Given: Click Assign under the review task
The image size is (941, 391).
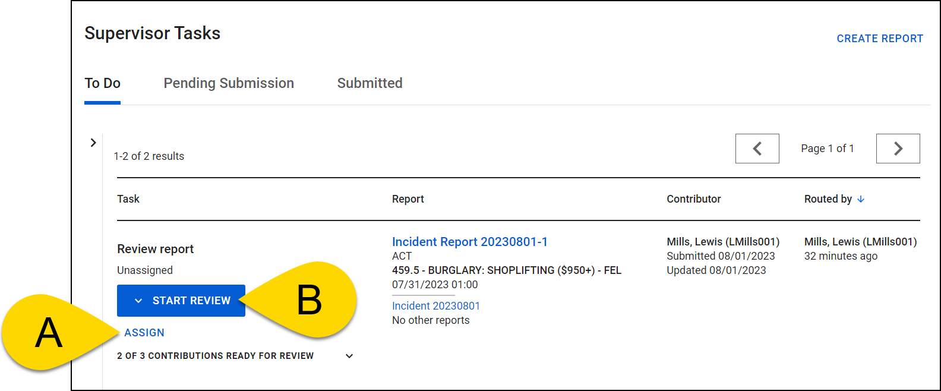Looking at the screenshot, I should tap(144, 333).
